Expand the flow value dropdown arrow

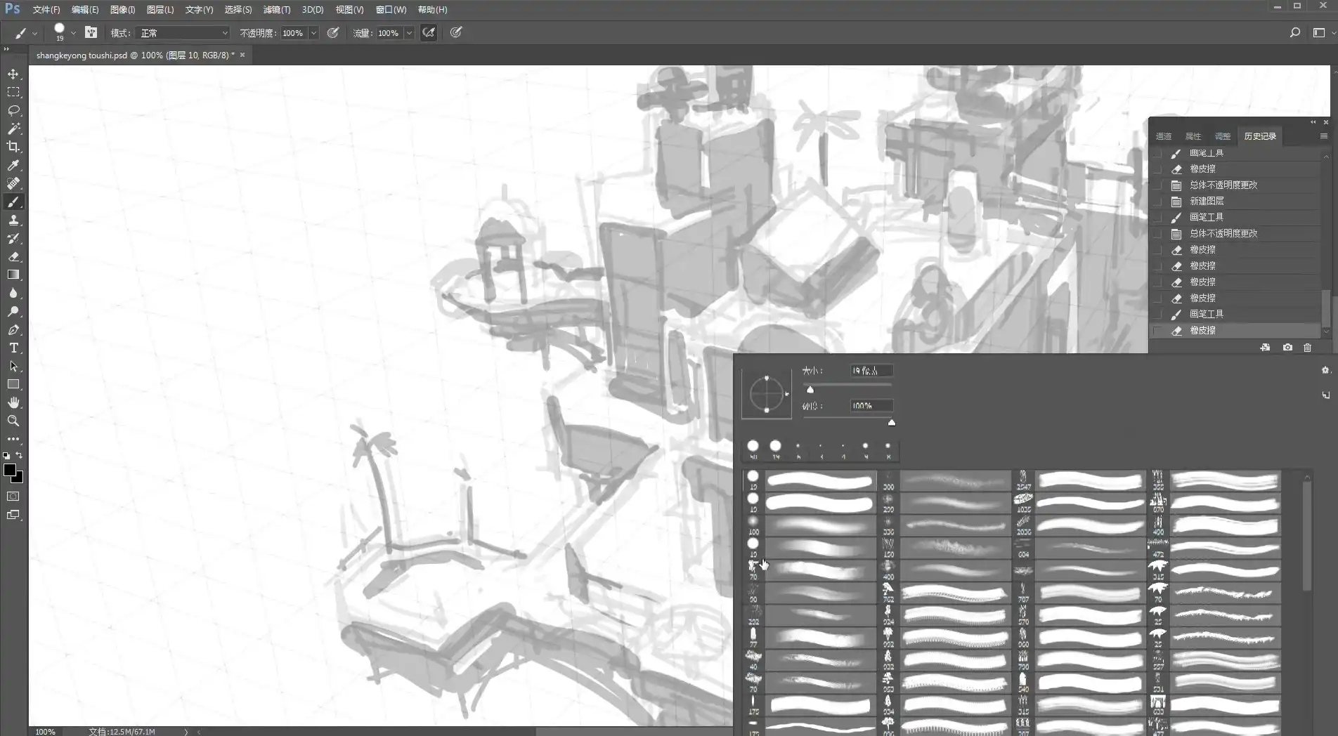[x=409, y=33]
